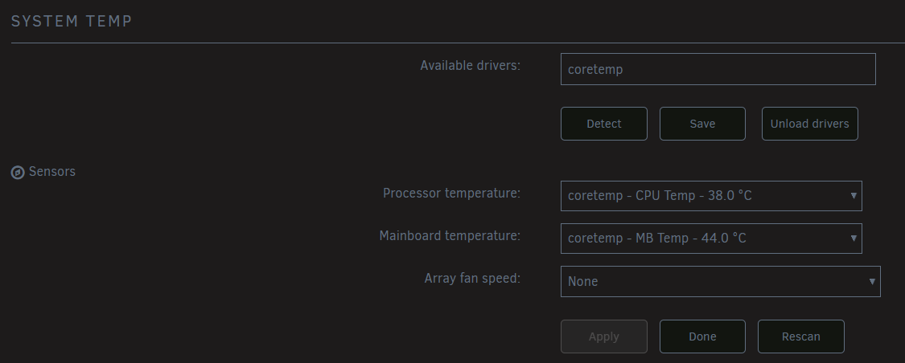Click the Apply button
Image resolution: width=905 pixels, height=363 pixels.
click(x=603, y=336)
